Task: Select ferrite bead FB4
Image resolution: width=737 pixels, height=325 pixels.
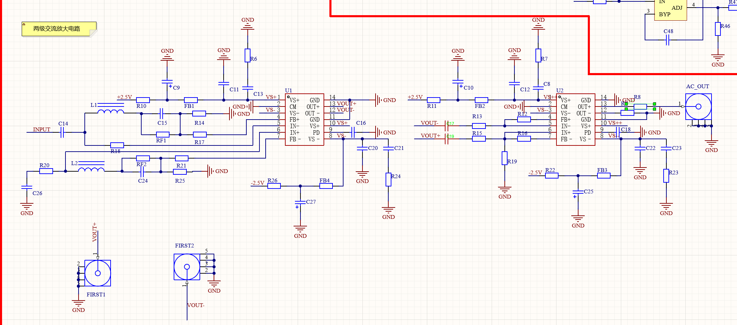Action: point(326,186)
